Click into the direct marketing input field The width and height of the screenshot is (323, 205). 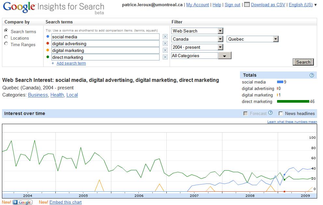105,57
